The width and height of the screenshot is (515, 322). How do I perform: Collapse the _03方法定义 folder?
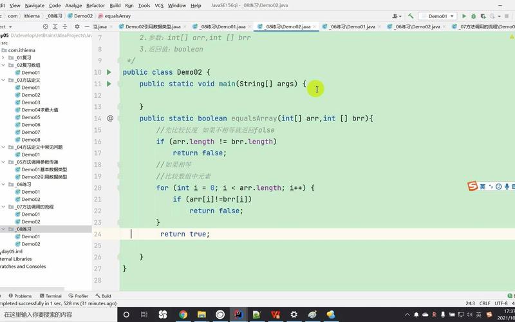tap(3, 80)
